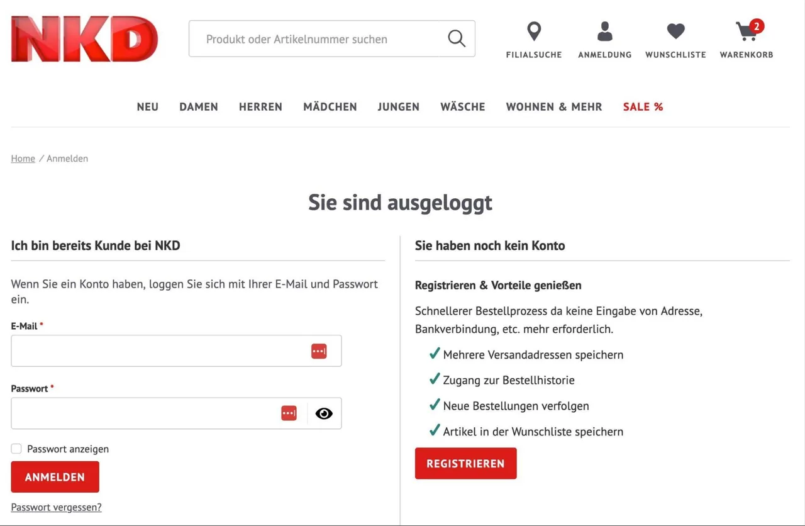This screenshot has height=526, width=805.
Task: Open the Wunschliste heart icon
Action: point(675,31)
